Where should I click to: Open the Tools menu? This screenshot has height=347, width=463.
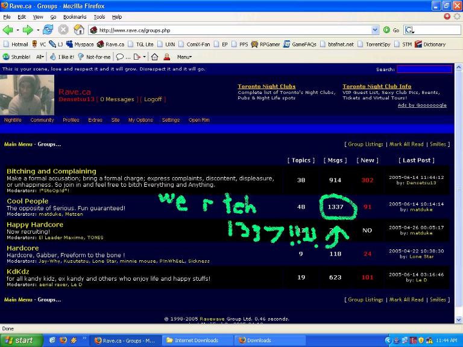pyautogui.click(x=99, y=17)
